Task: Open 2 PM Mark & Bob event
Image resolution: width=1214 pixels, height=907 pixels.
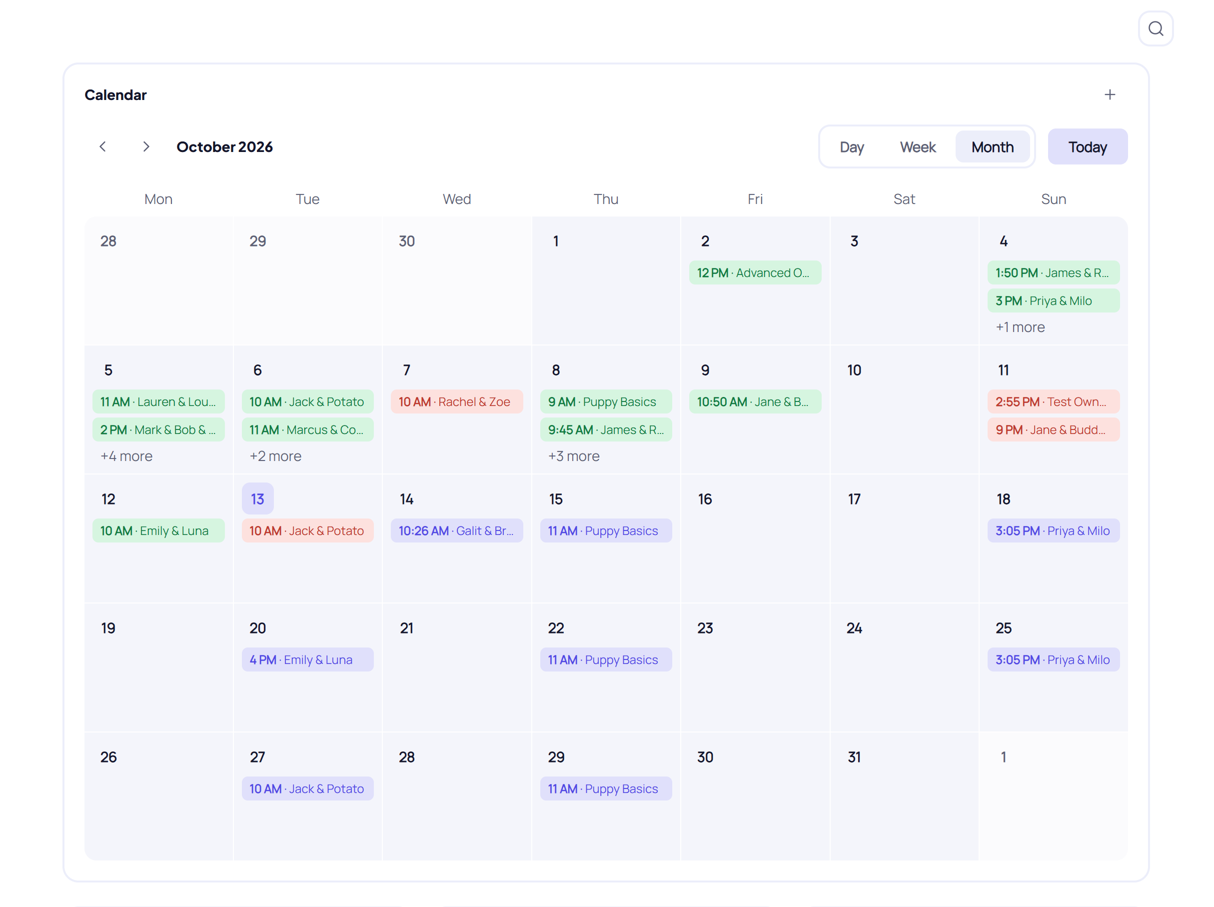Action: pos(158,430)
